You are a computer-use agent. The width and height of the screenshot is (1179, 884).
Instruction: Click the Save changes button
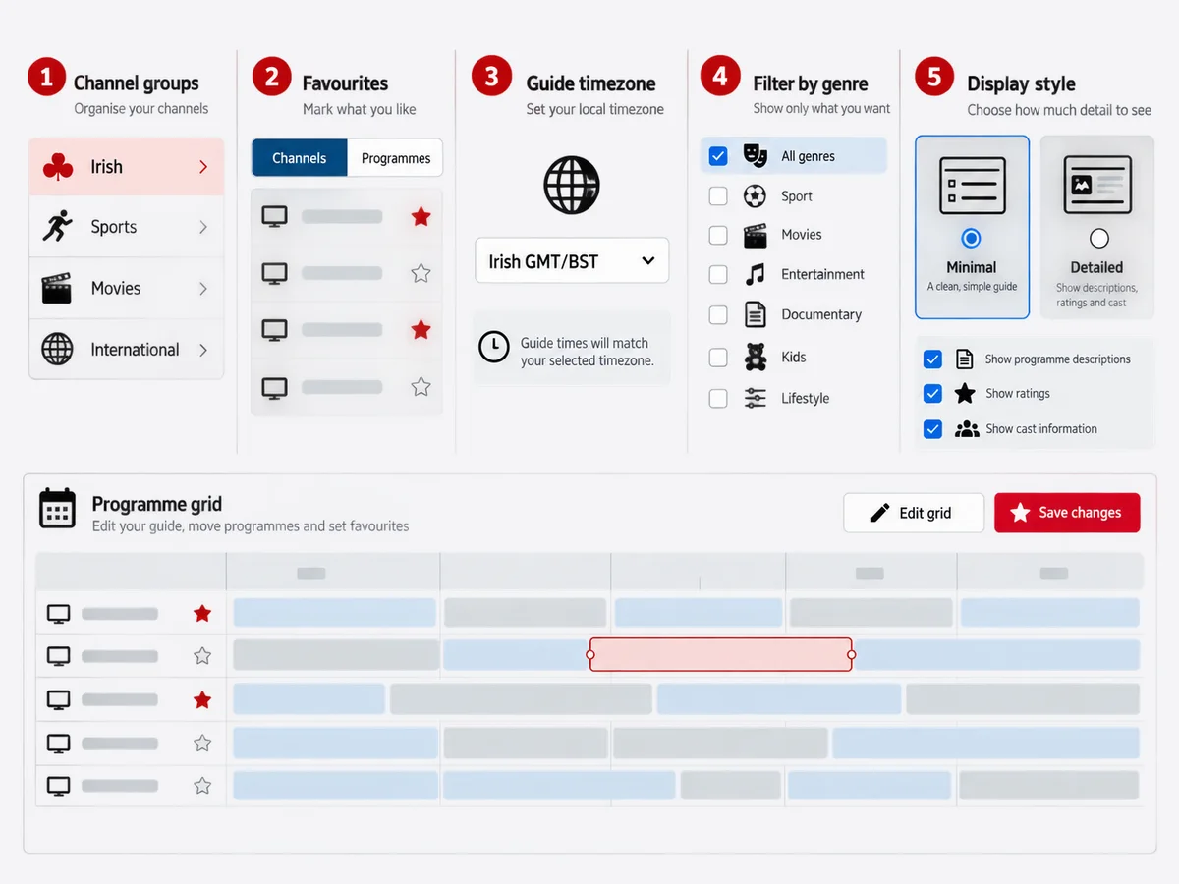[x=1067, y=513]
